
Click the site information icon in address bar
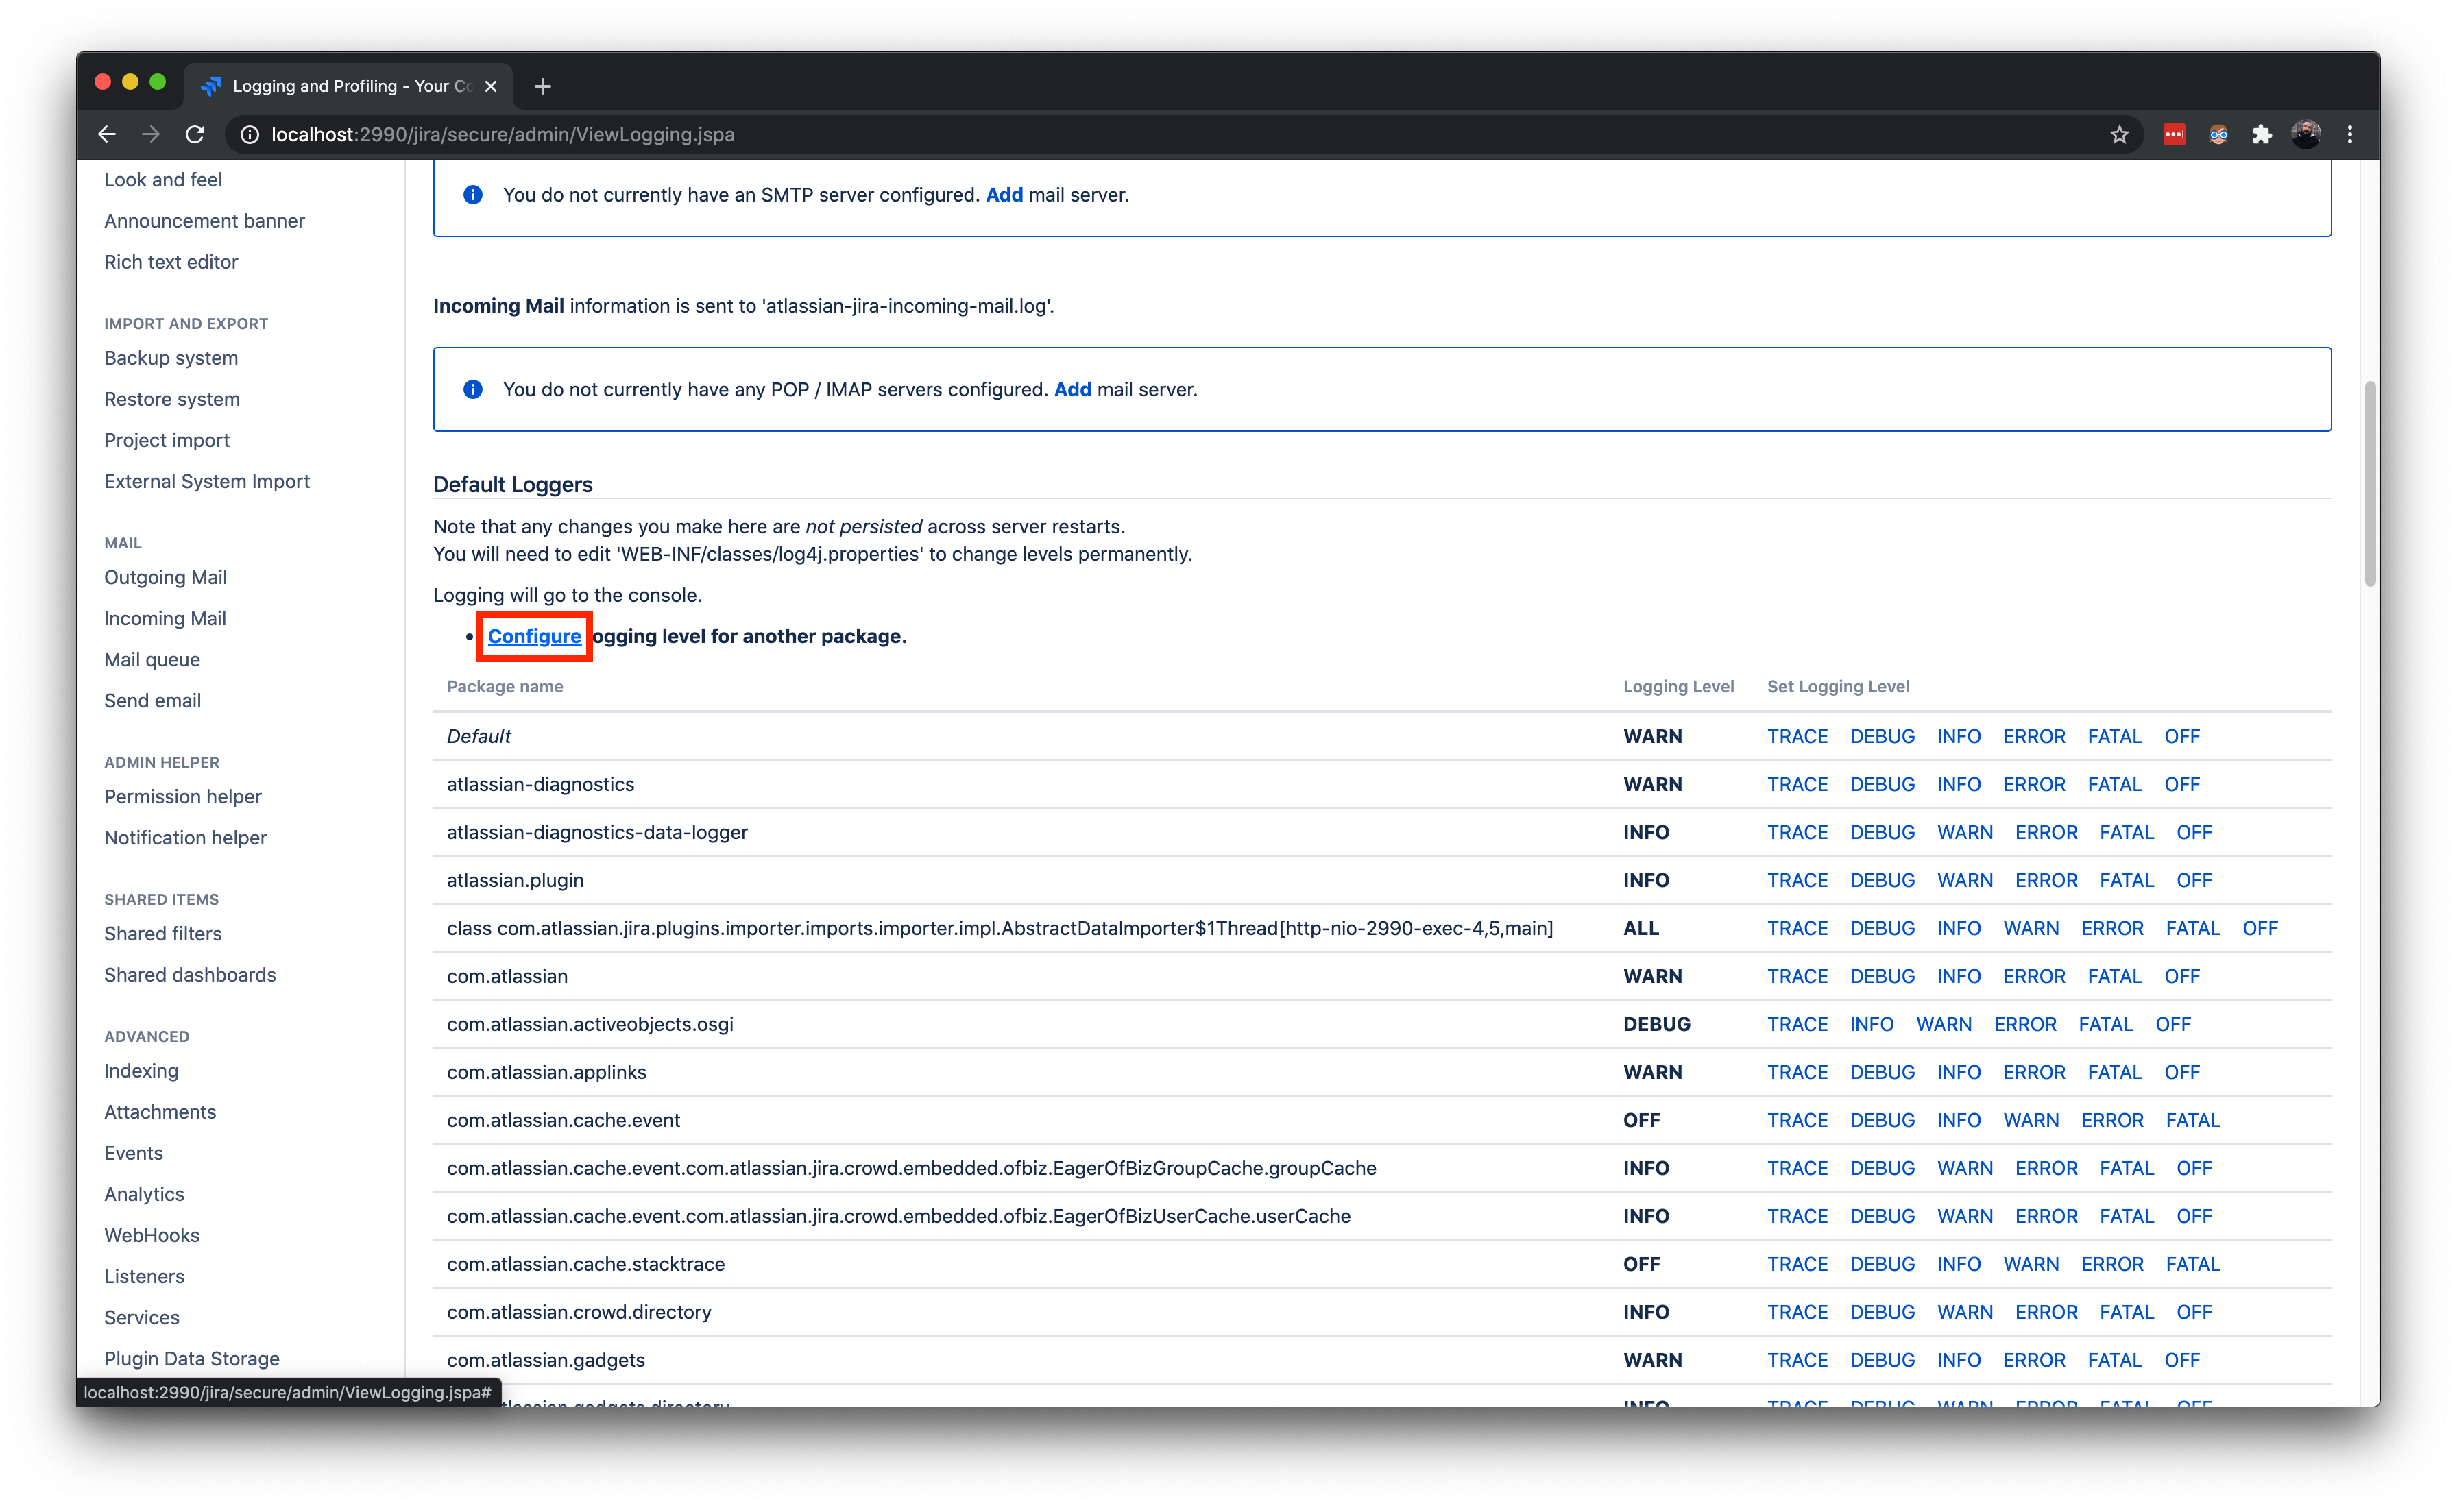[250, 134]
